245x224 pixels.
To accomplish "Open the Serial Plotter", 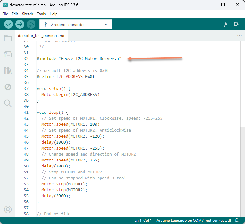I will (x=225, y=24).
